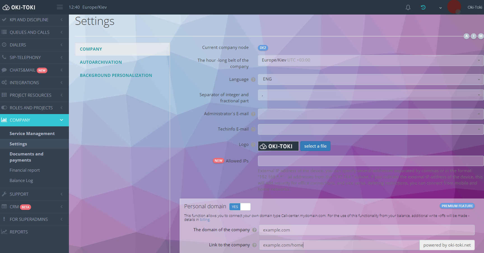This screenshot has height=253, width=484.
Task: Click the OKI-TOKI logo in top-left
Action: 19,7
